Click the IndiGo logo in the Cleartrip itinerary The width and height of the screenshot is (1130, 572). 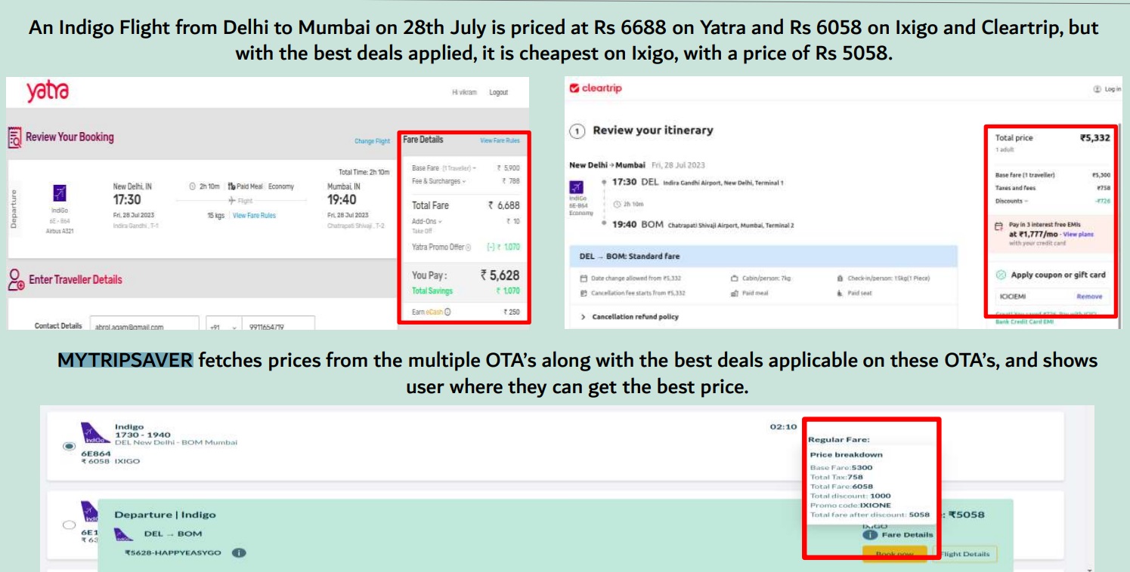pos(576,188)
